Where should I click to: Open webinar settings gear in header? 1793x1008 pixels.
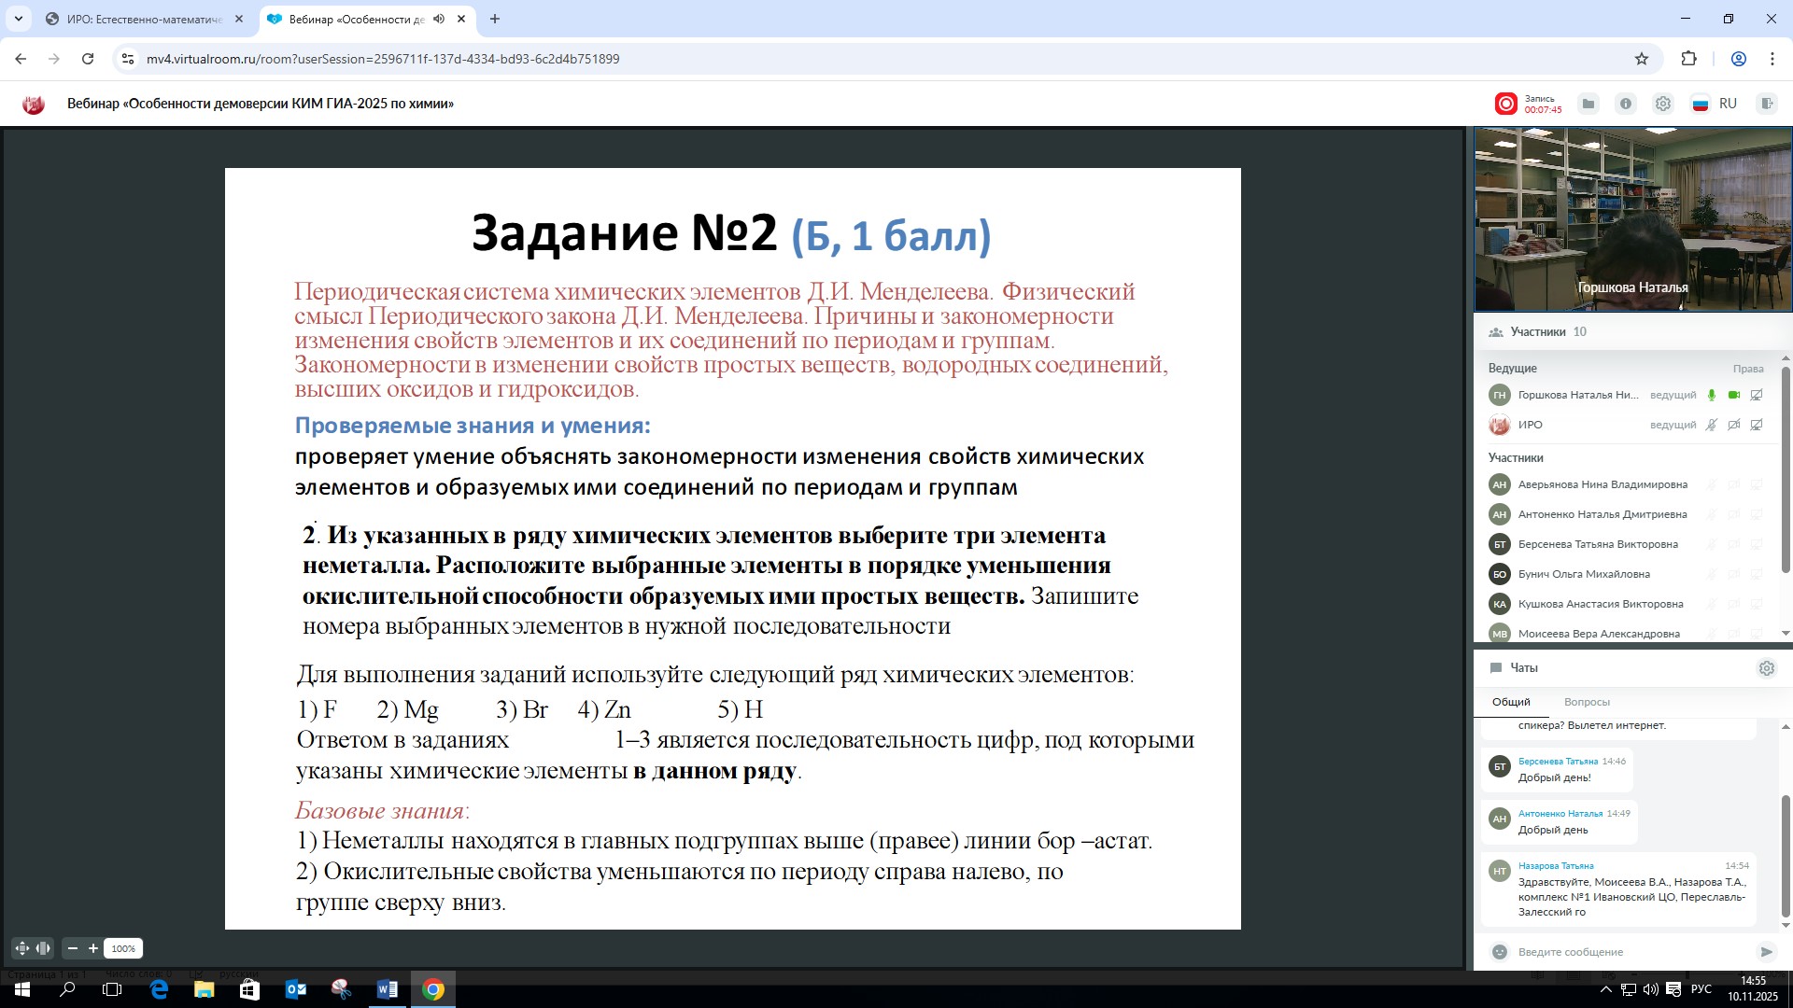(x=1663, y=104)
